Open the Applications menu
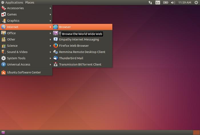 click(12, 3)
